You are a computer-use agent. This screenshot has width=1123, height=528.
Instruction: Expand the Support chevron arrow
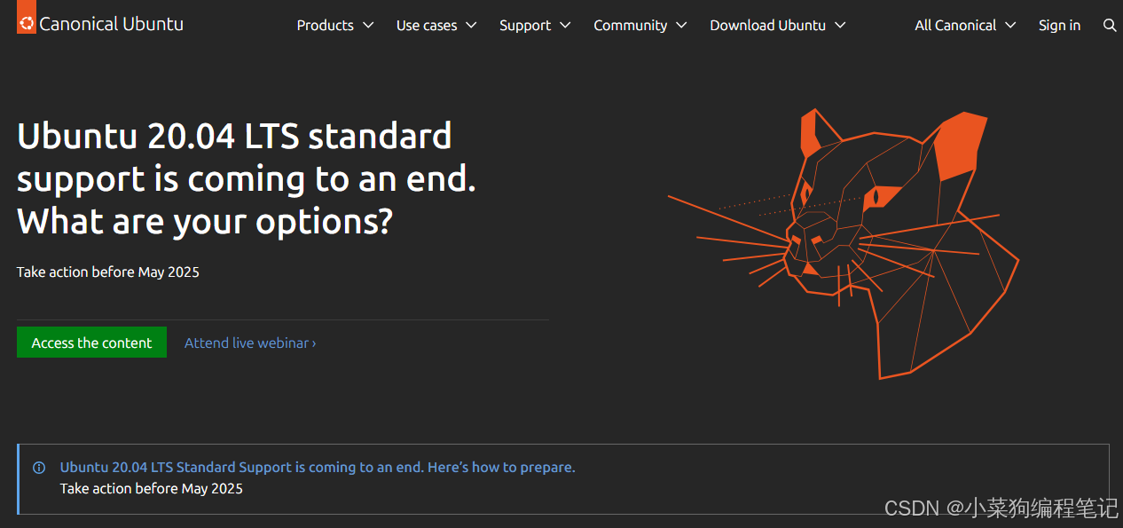click(565, 25)
